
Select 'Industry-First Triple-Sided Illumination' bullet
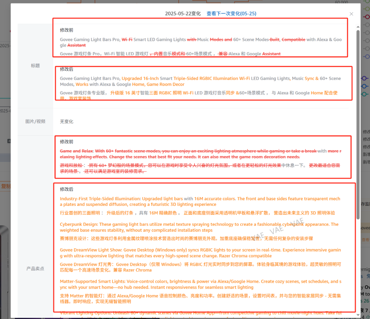coord(200,202)
